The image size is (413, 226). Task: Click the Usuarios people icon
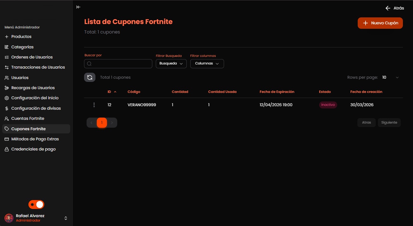point(7,78)
